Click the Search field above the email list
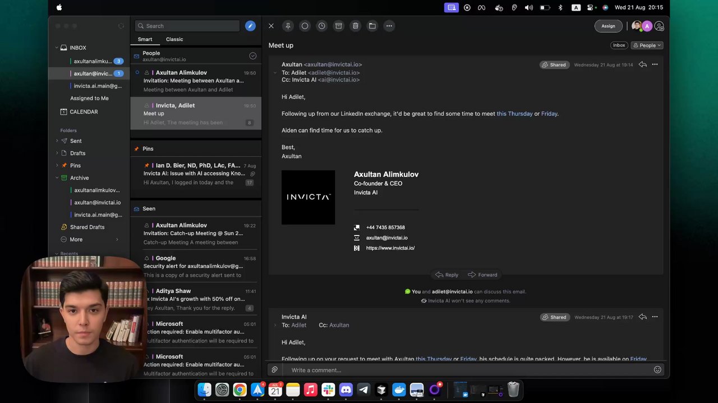 click(x=187, y=26)
